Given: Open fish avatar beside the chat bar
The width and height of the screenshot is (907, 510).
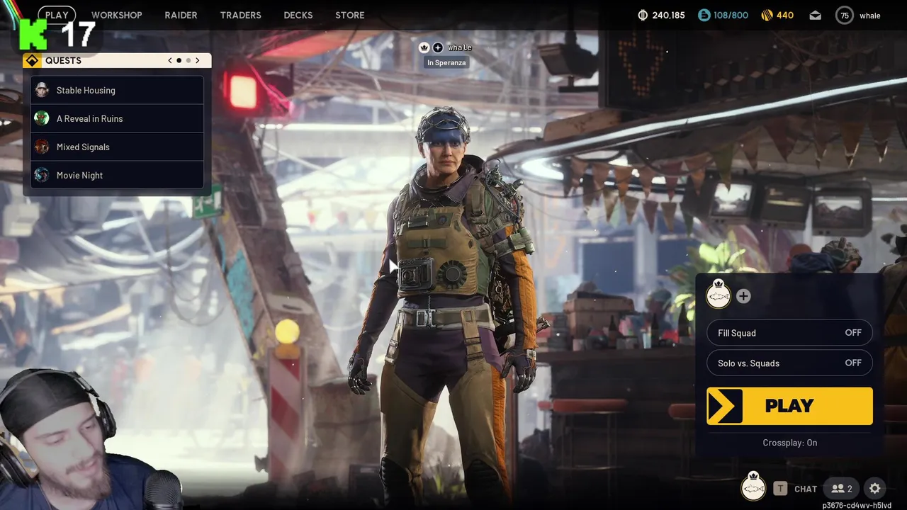Looking at the screenshot, I should pyautogui.click(x=753, y=487).
